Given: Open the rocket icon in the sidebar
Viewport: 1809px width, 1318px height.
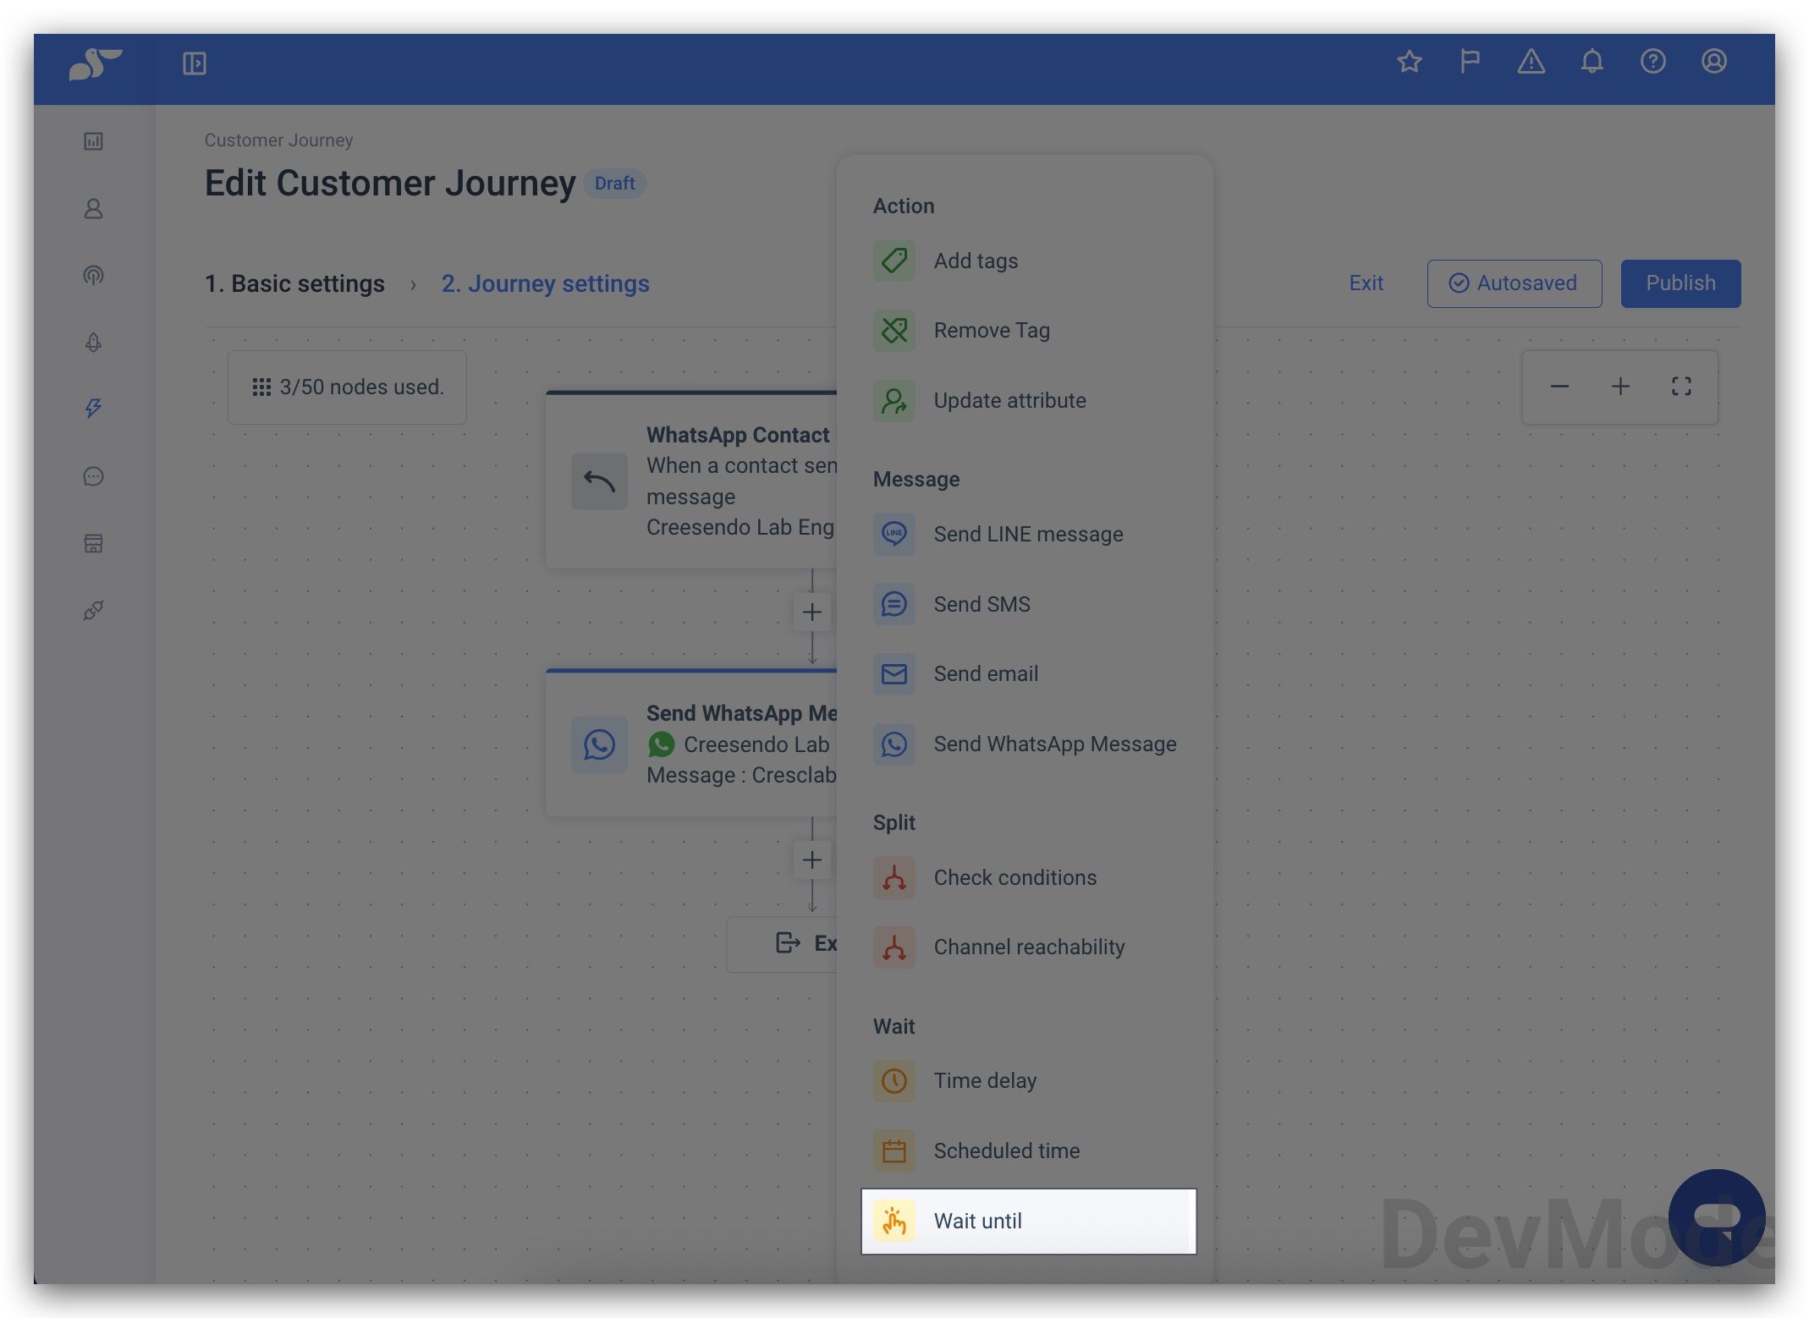Looking at the screenshot, I should tap(94, 343).
